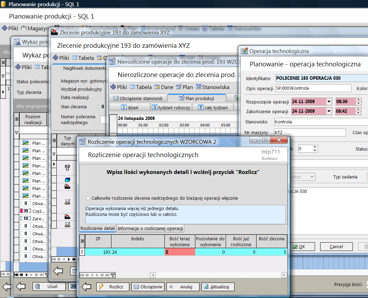Click the back arrow in Zlecenie produkcyjne window
Viewport: 368px width, 298px height.
[58, 271]
